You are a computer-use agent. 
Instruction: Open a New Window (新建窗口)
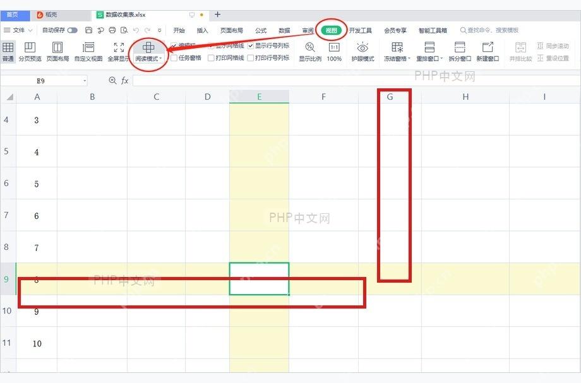[488, 52]
